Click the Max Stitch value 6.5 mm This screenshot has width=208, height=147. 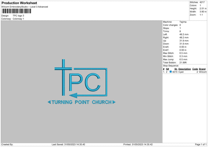[183, 53]
